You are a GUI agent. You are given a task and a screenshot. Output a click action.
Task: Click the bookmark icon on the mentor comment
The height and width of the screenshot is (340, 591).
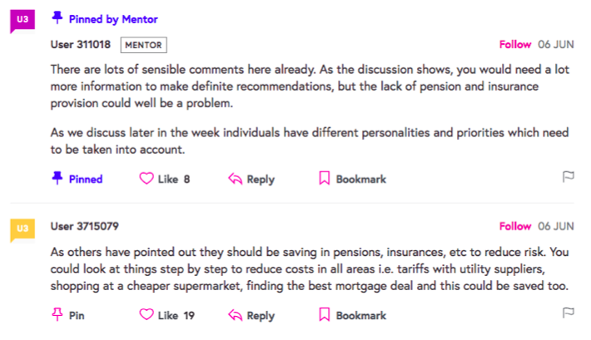(x=325, y=179)
